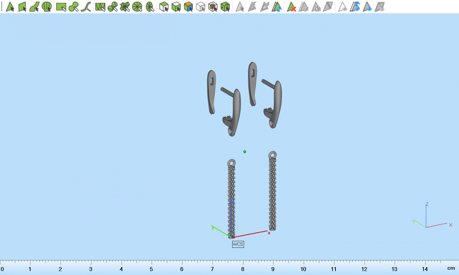Select the Mark Shell tool
The height and width of the screenshot is (275, 459).
click(47, 7)
